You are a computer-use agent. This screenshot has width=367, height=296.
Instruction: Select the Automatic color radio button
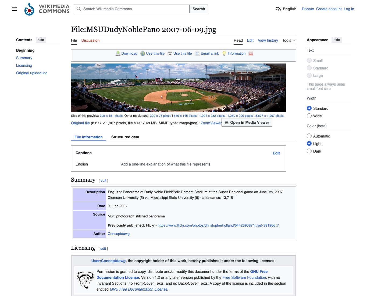pyautogui.click(x=309, y=136)
